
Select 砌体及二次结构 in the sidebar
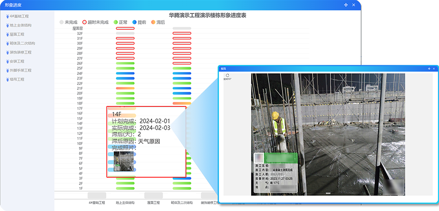click(22, 44)
